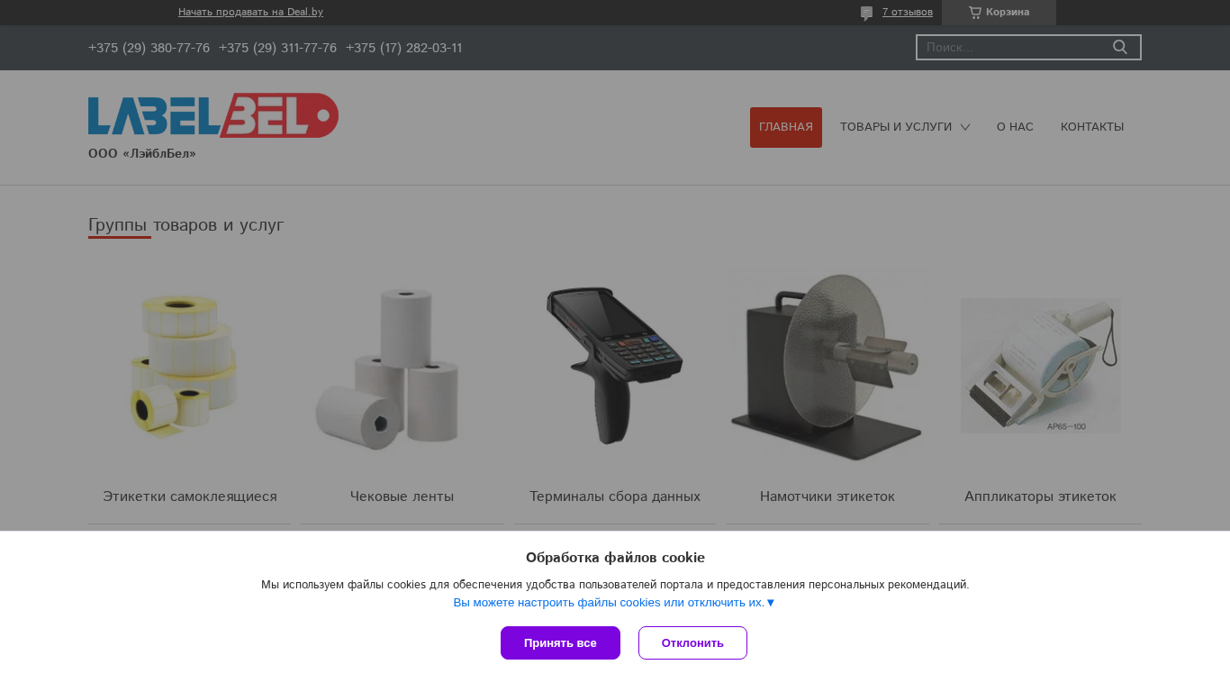Open the Главная menu item
The image size is (1230, 692).
786,127
